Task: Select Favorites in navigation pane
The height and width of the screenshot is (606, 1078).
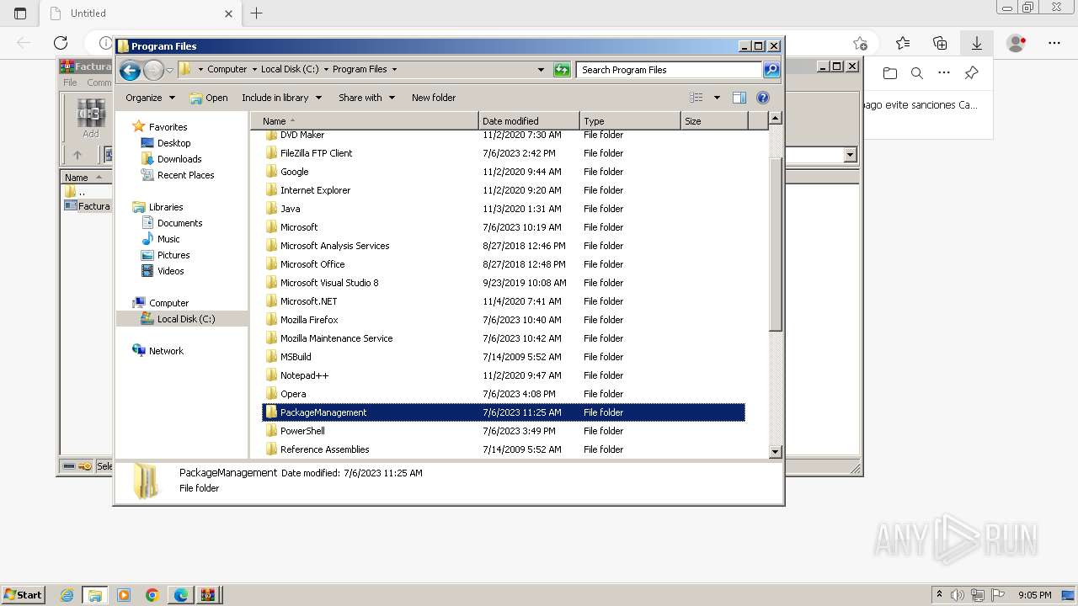Action: [x=168, y=127]
